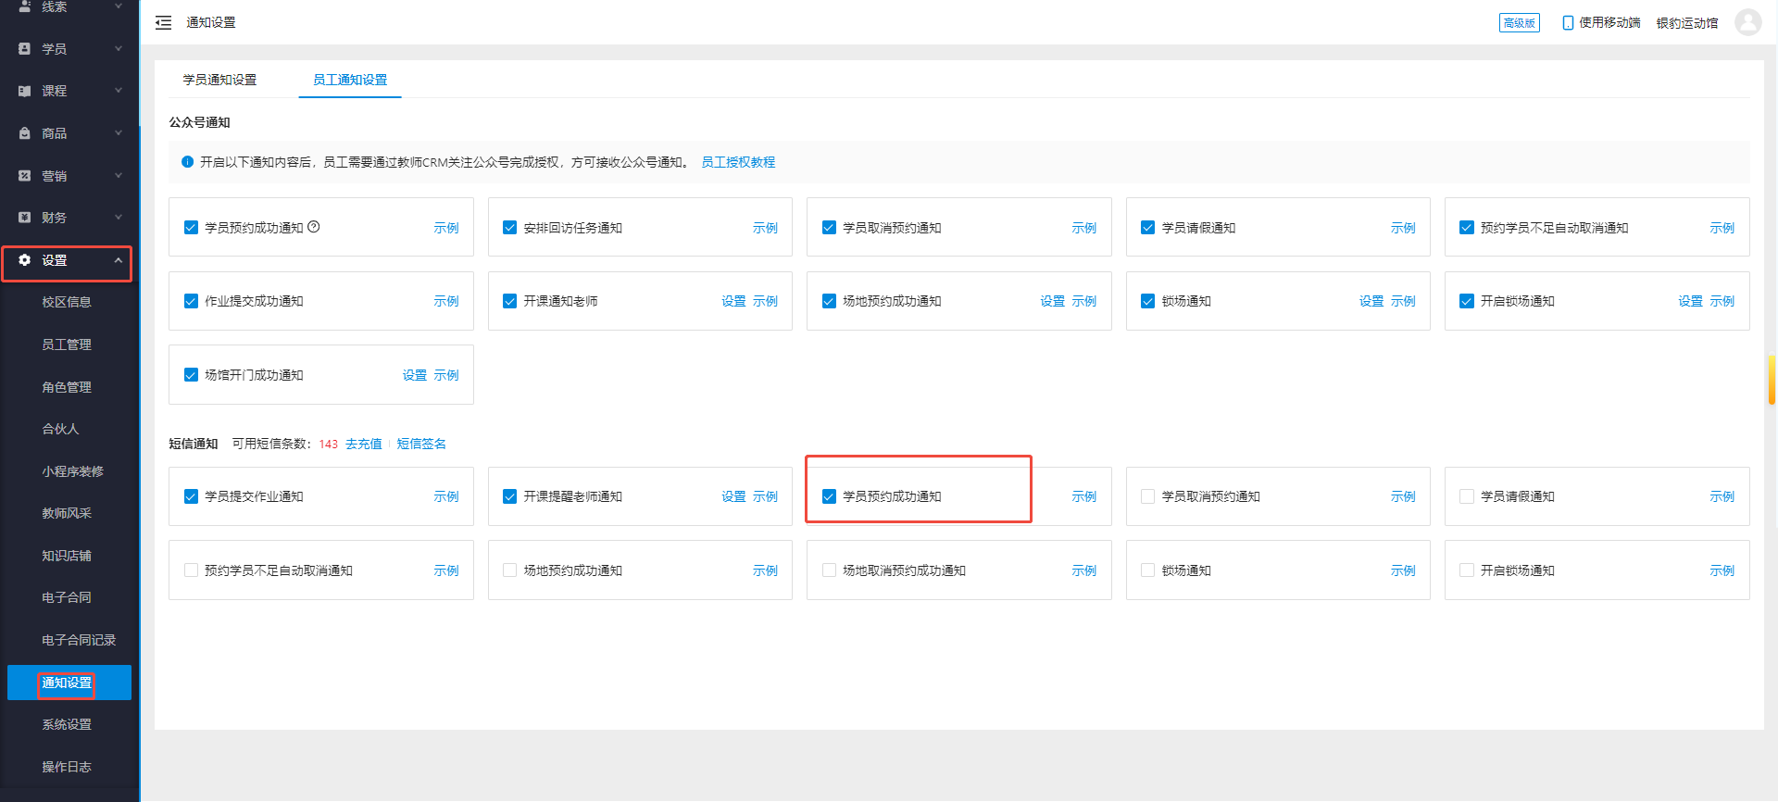Check the 短信 学员请假通知 checkbox
This screenshot has width=1778, height=802.
1467,496
